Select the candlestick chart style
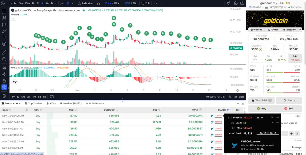Viewport: 306px width, 155px height. (x=68, y=3)
